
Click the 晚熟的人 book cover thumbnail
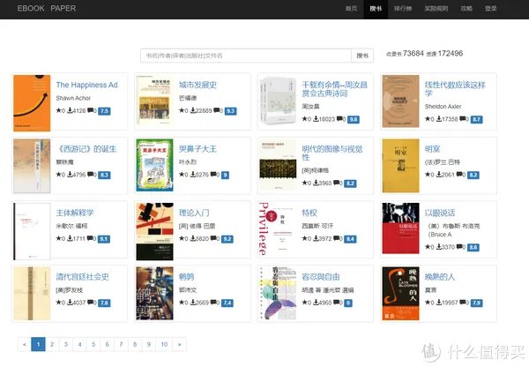[400, 294]
